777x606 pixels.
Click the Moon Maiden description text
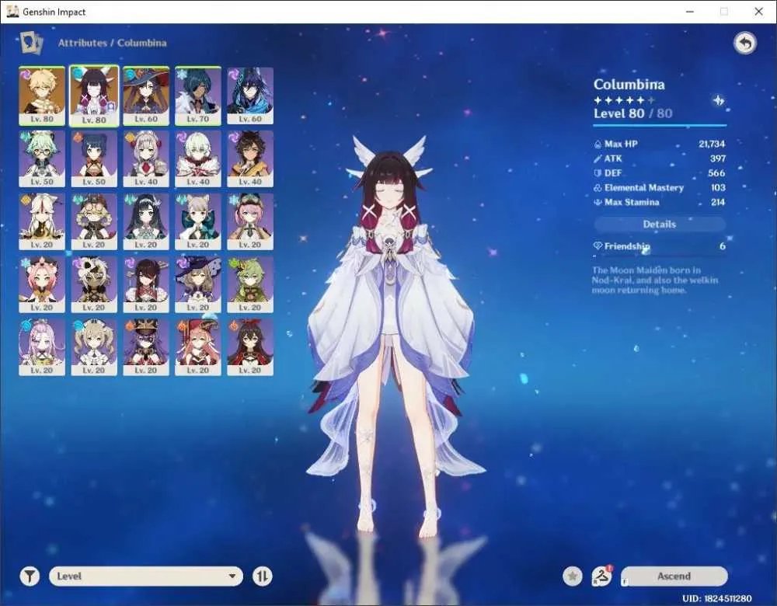coord(654,280)
